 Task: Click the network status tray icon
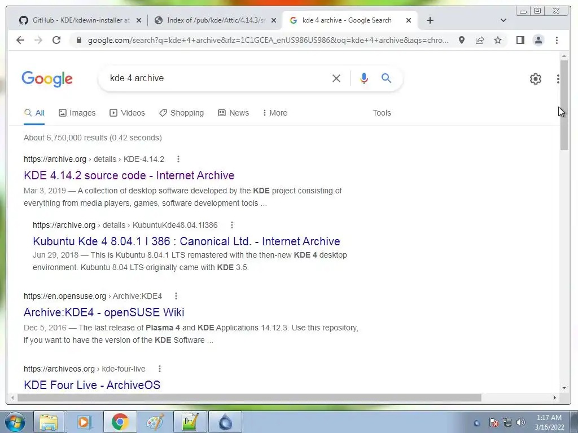pos(507,422)
